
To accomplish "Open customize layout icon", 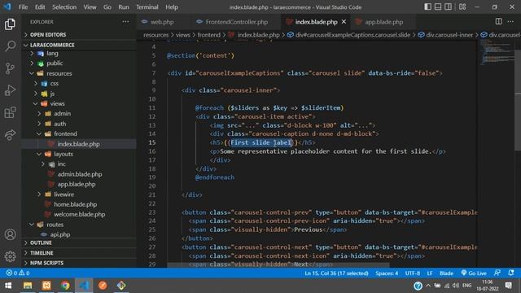I will click(462, 7).
